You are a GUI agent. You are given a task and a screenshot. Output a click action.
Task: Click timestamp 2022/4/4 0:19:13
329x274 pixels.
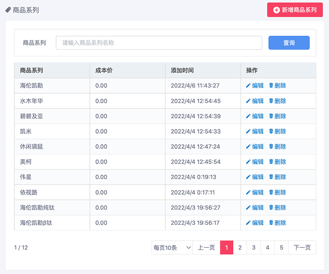pyautogui.click(x=193, y=177)
